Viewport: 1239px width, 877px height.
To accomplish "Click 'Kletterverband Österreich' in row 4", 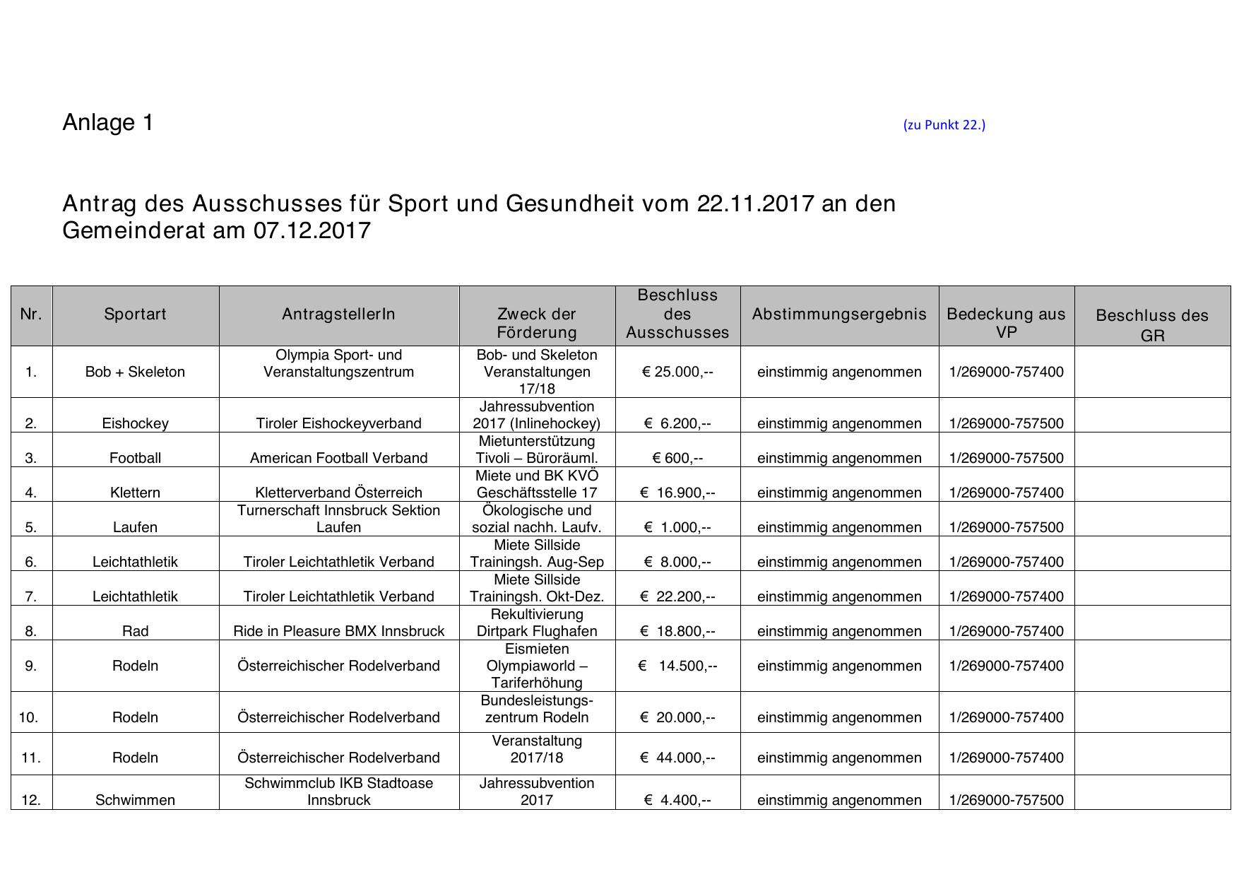I will click(x=338, y=493).
